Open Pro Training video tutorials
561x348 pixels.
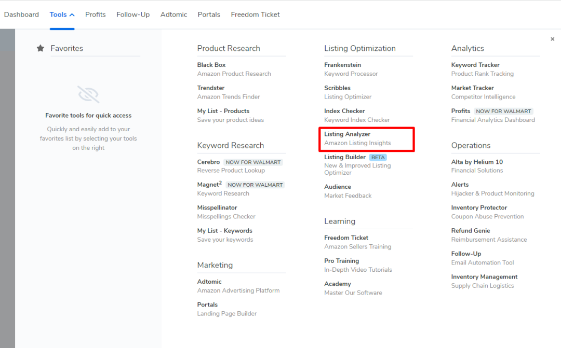click(341, 261)
